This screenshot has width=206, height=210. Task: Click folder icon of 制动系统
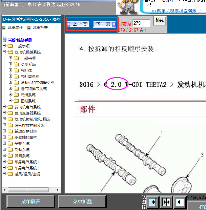tap(10, 149)
